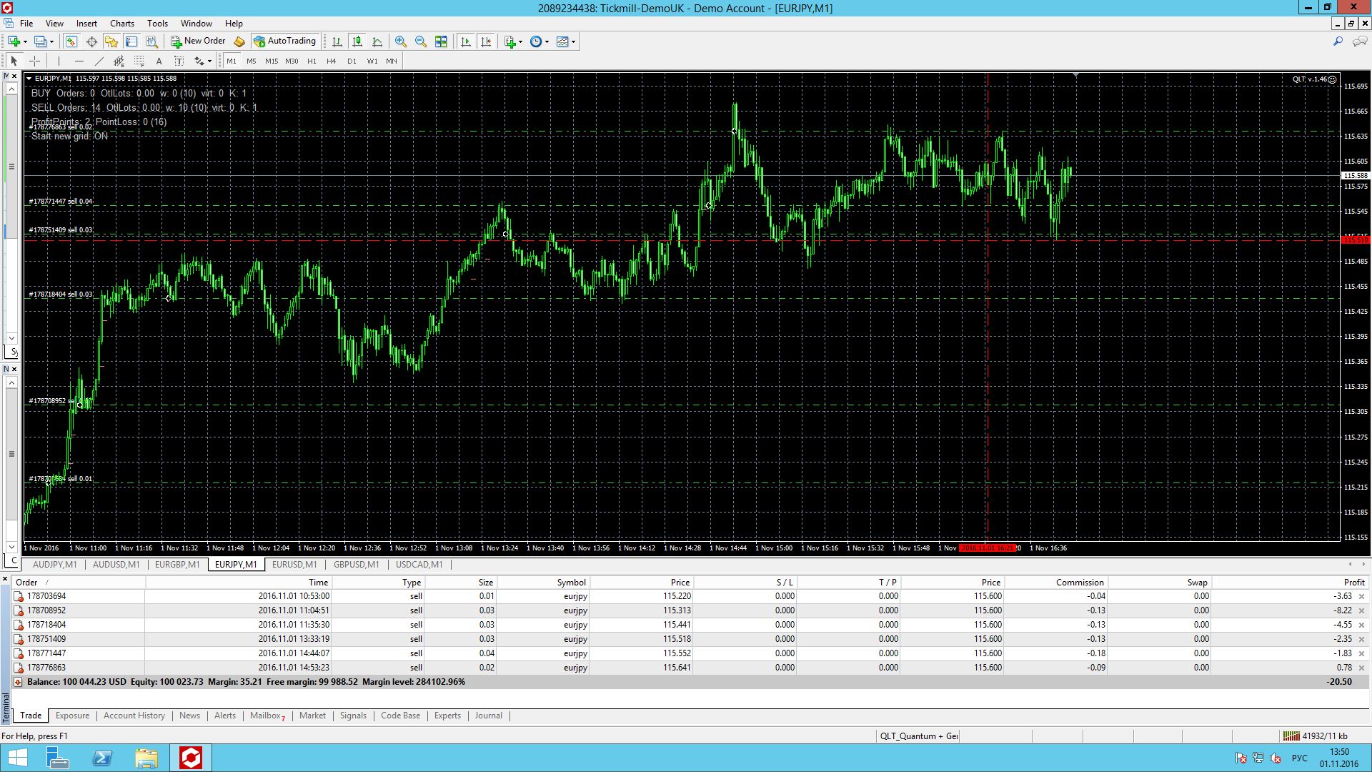
Task: Open the File menu
Action: (x=26, y=24)
